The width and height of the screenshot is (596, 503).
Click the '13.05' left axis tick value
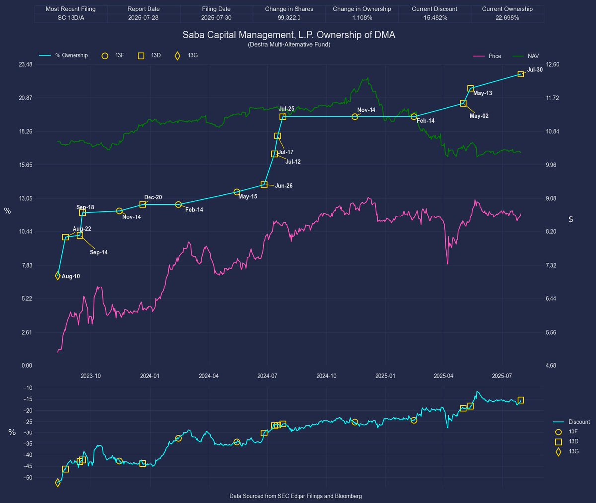[x=25, y=199]
